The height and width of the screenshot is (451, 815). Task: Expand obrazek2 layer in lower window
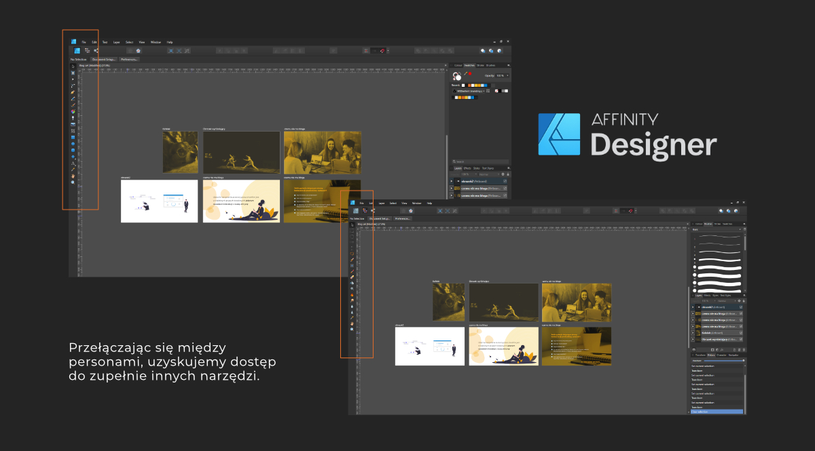(x=693, y=307)
